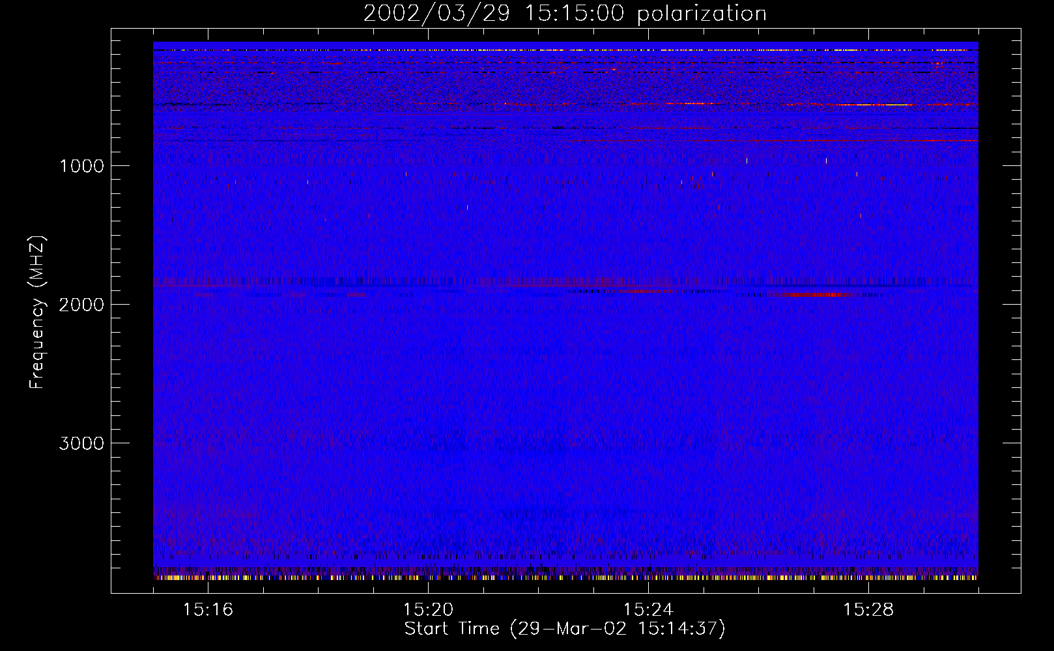Click the "2000" frequency tick label

tap(81, 305)
